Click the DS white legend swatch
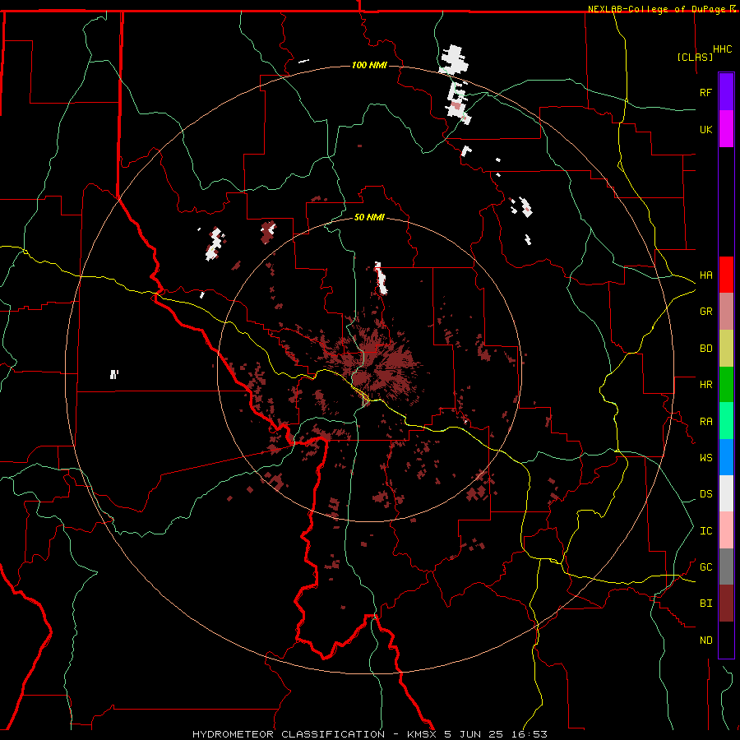740x740 pixels. pos(726,493)
